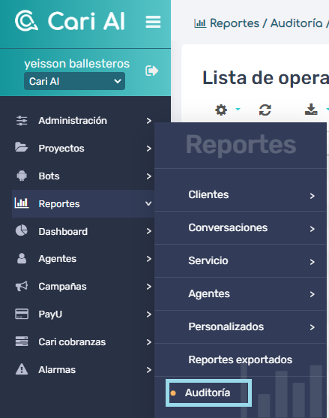Viewport: 329px width, 418px height.
Task: Click the download export icon
Action: point(311,110)
